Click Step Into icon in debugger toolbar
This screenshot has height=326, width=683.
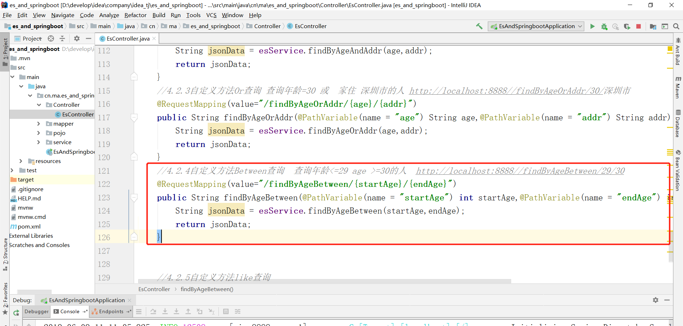click(165, 311)
